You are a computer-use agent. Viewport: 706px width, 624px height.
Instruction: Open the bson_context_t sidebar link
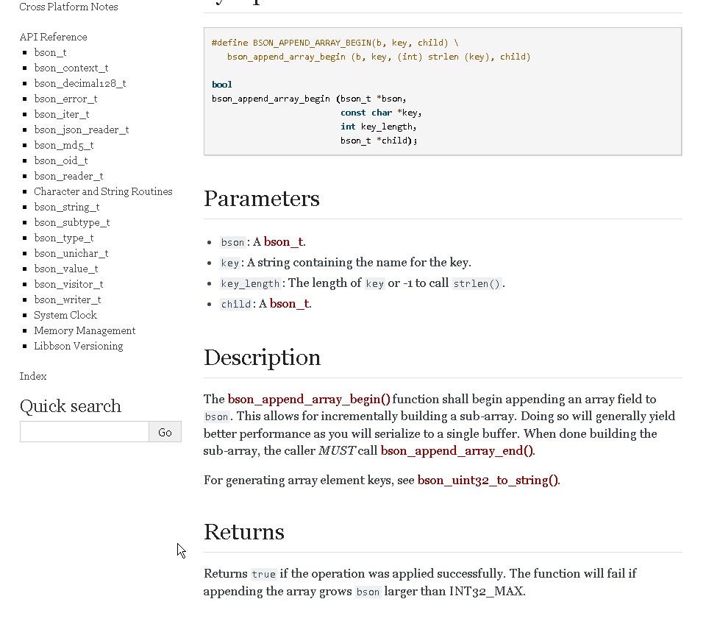(71, 68)
